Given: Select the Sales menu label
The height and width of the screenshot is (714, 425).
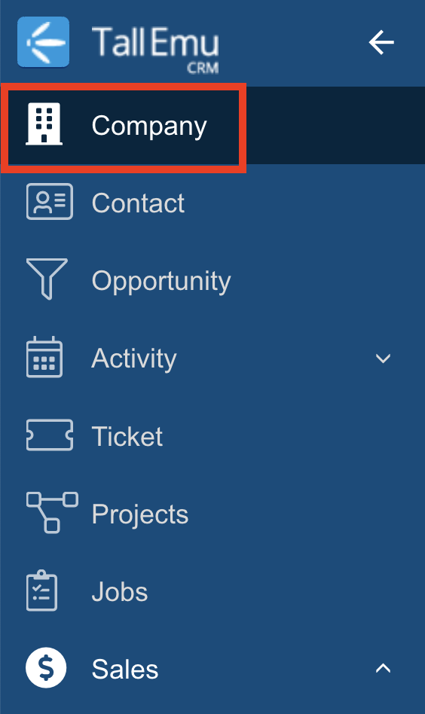Looking at the screenshot, I should click(125, 670).
